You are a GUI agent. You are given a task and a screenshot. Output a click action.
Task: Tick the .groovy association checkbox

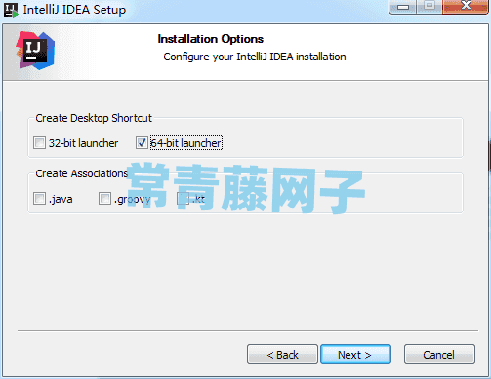(x=104, y=199)
